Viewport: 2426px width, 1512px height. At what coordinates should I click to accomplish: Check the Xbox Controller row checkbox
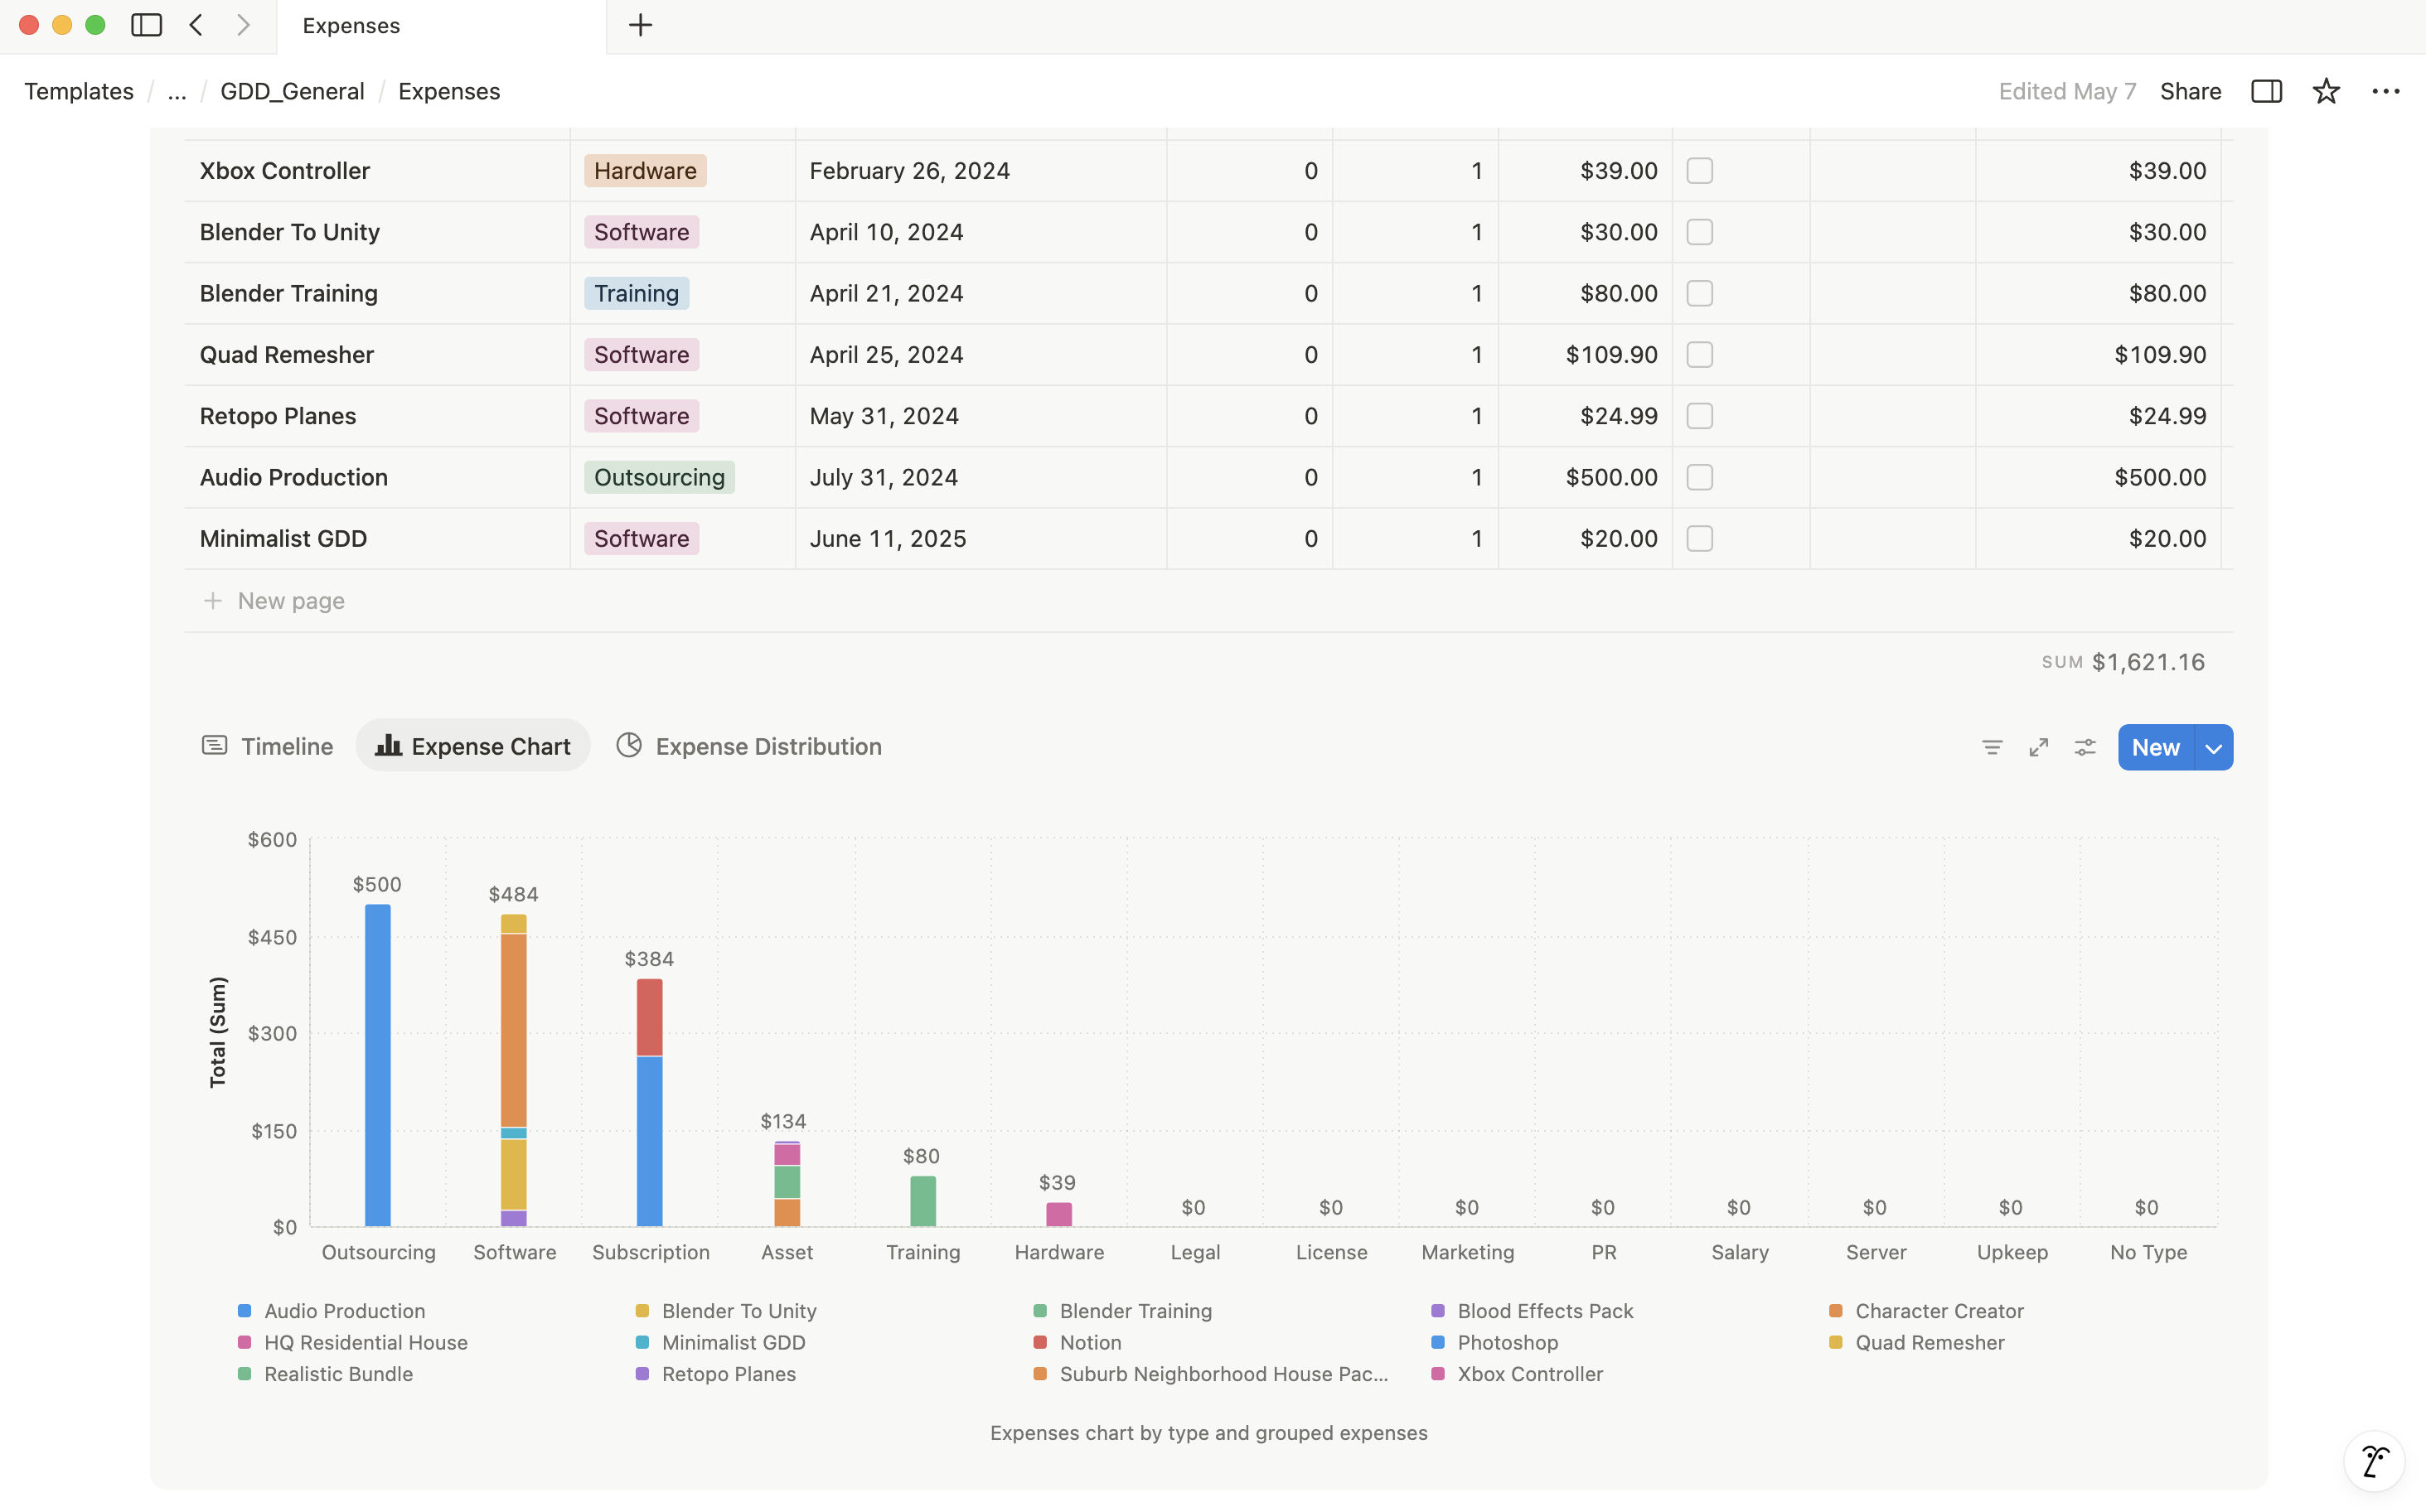(x=1700, y=171)
